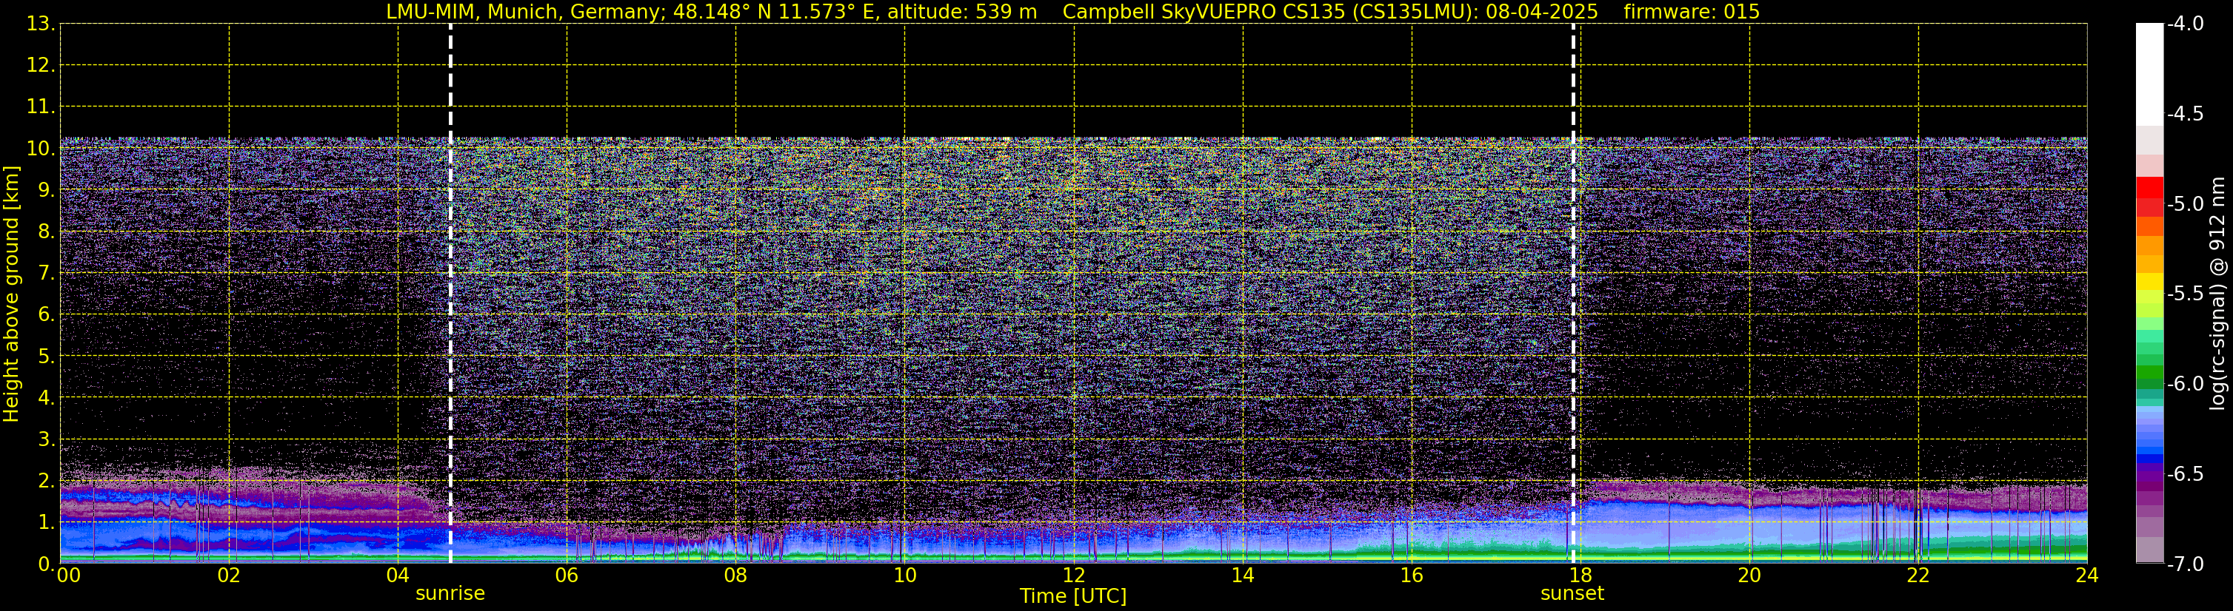This screenshot has height=611, width=2233.
Task: Click the bright red segment of the colorbar
Action: coord(2150,188)
